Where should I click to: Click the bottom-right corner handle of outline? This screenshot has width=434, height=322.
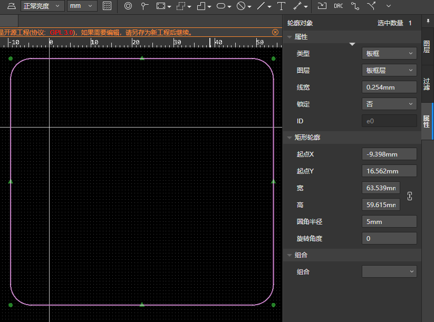274,305
